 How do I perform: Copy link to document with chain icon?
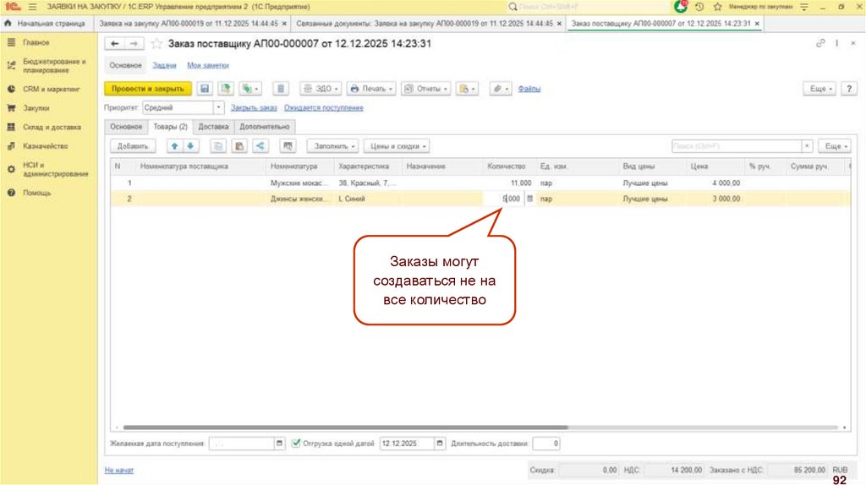[x=820, y=43]
